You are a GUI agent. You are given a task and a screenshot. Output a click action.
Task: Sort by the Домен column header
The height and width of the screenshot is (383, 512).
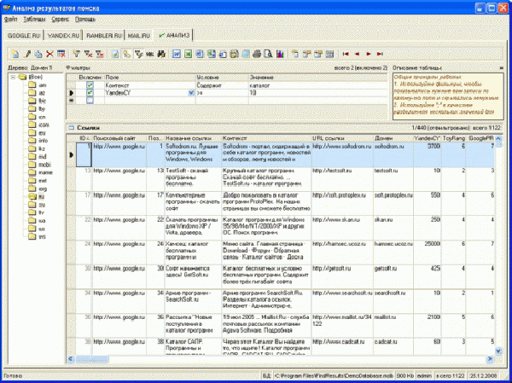[393, 136]
